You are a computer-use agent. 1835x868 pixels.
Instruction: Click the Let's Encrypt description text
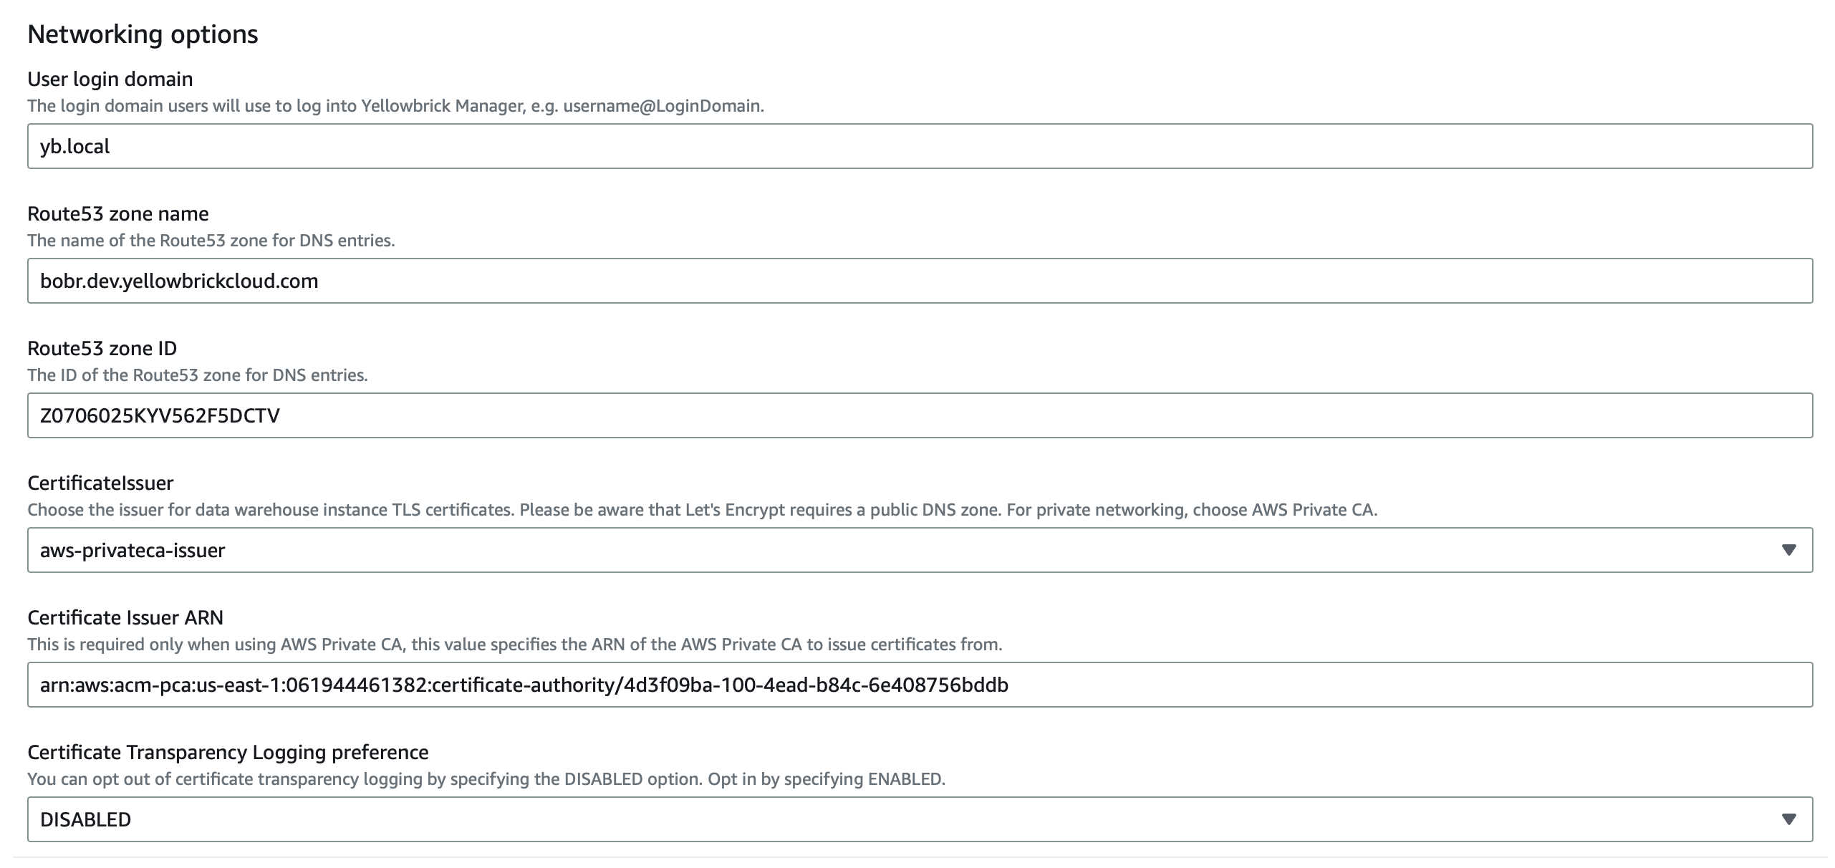(702, 510)
